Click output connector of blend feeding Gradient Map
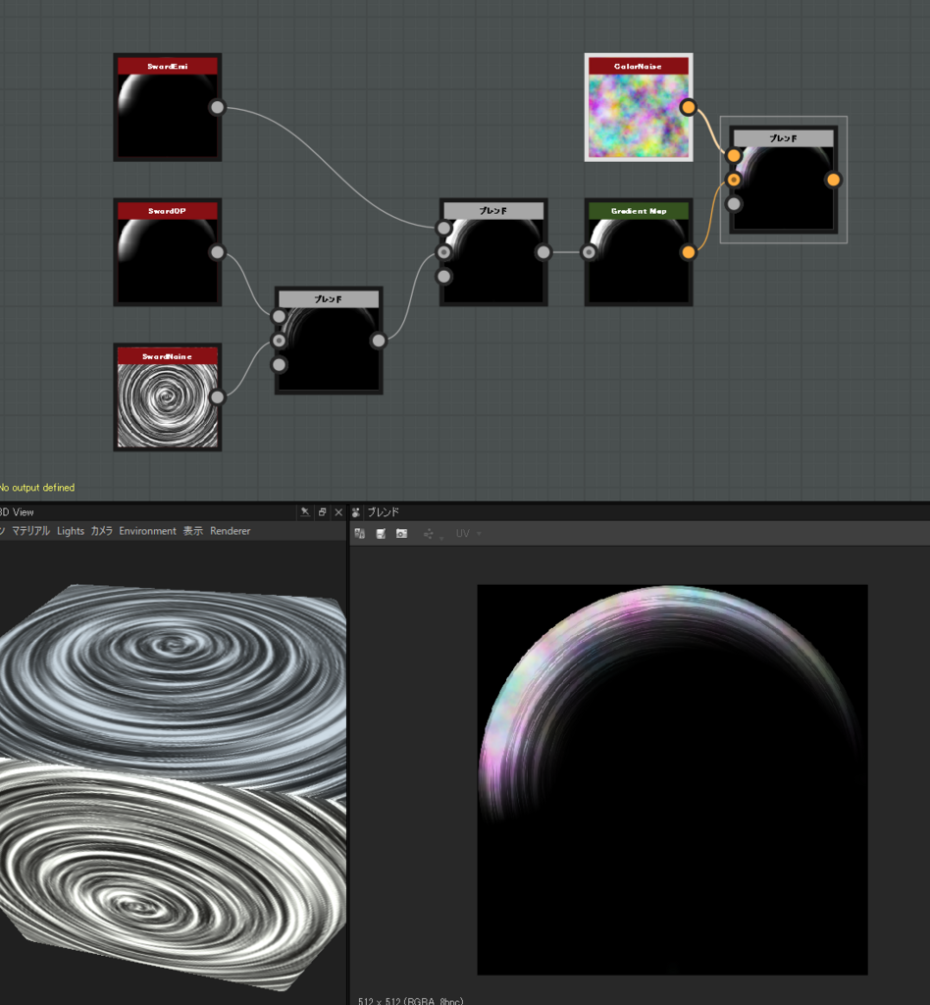 click(543, 252)
